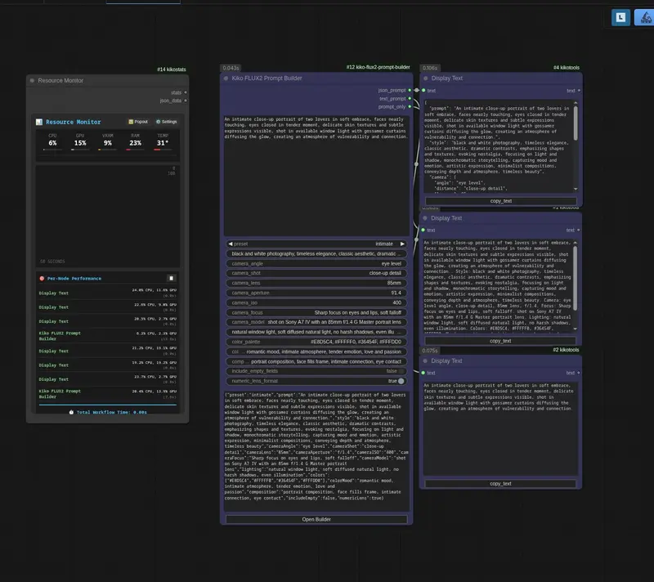Open the camera_shot dropdown showing close-up detail
Viewport: 654px width, 582px height.
click(320, 274)
